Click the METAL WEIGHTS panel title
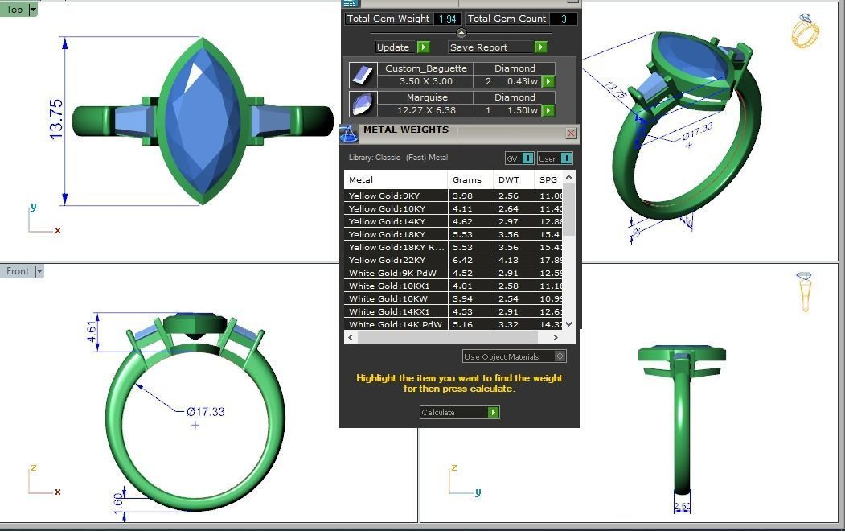Screen dimensions: 845x531 tap(406, 130)
